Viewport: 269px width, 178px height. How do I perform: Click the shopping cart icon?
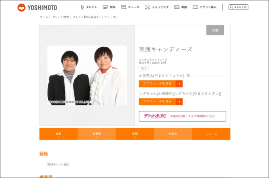[148, 7]
